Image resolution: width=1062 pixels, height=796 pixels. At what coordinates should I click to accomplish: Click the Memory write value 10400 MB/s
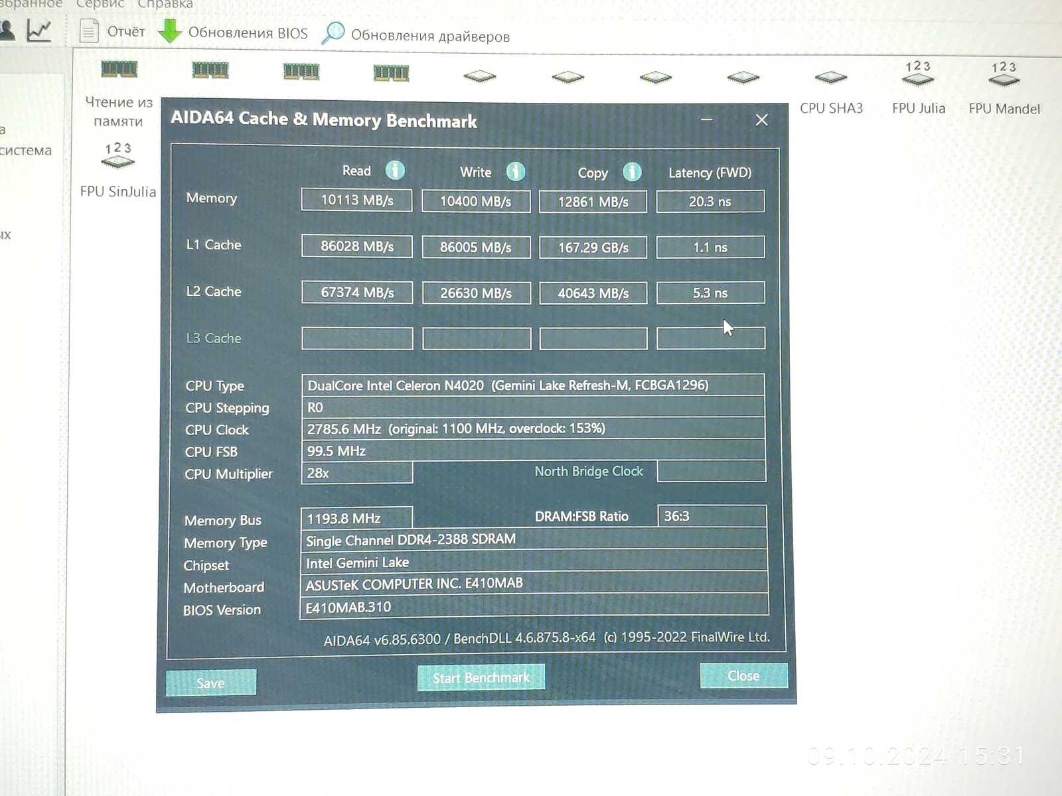pyautogui.click(x=476, y=201)
